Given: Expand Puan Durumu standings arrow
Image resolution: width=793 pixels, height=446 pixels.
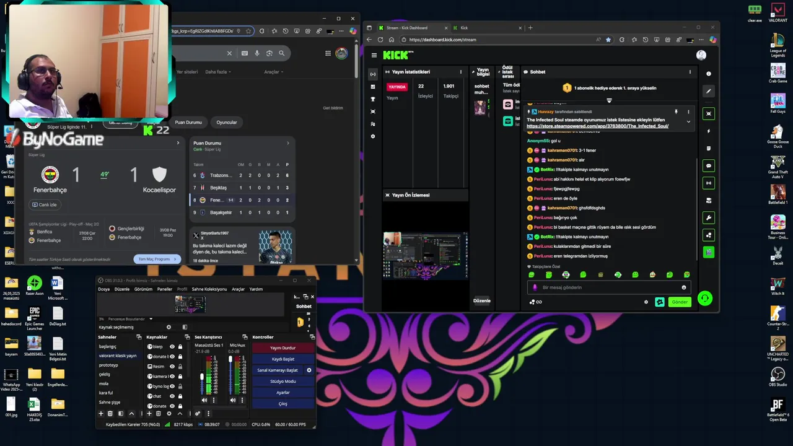Looking at the screenshot, I should pos(287,143).
